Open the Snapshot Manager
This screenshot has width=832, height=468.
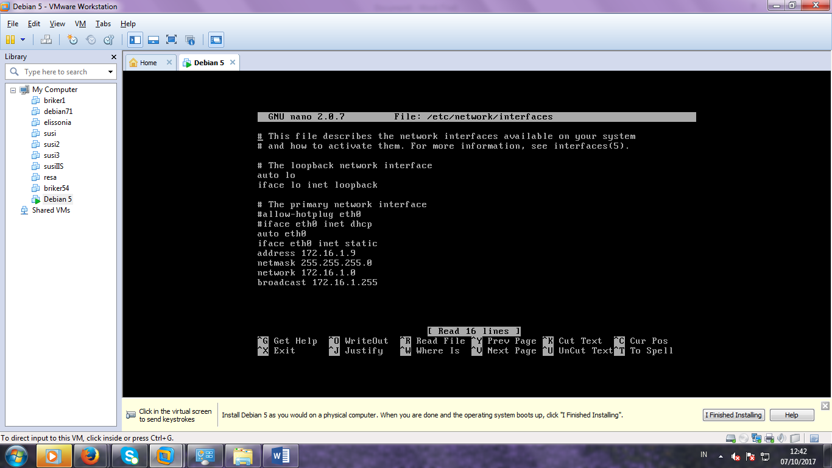tap(108, 39)
